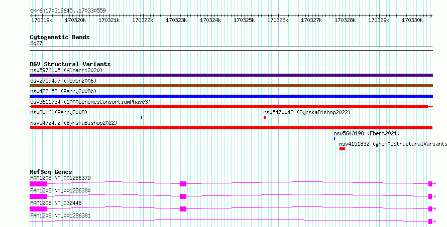
Task: Select the brown esv2759497 variant bar
Action: click(x=231, y=86)
